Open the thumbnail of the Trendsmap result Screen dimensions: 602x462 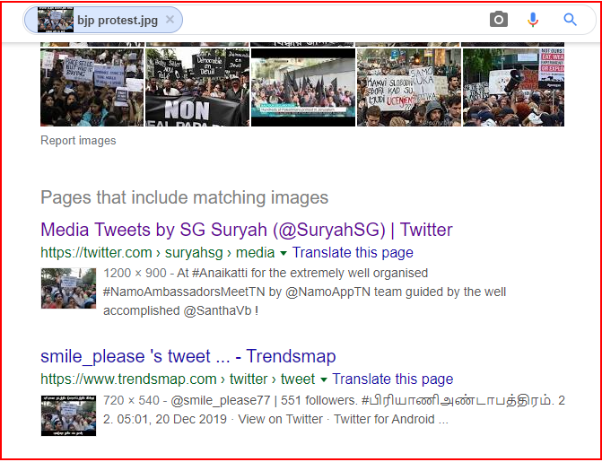(x=68, y=415)
